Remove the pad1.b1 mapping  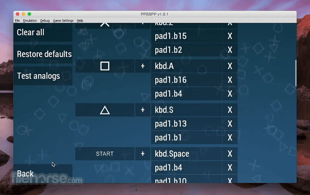coord(230,138)
